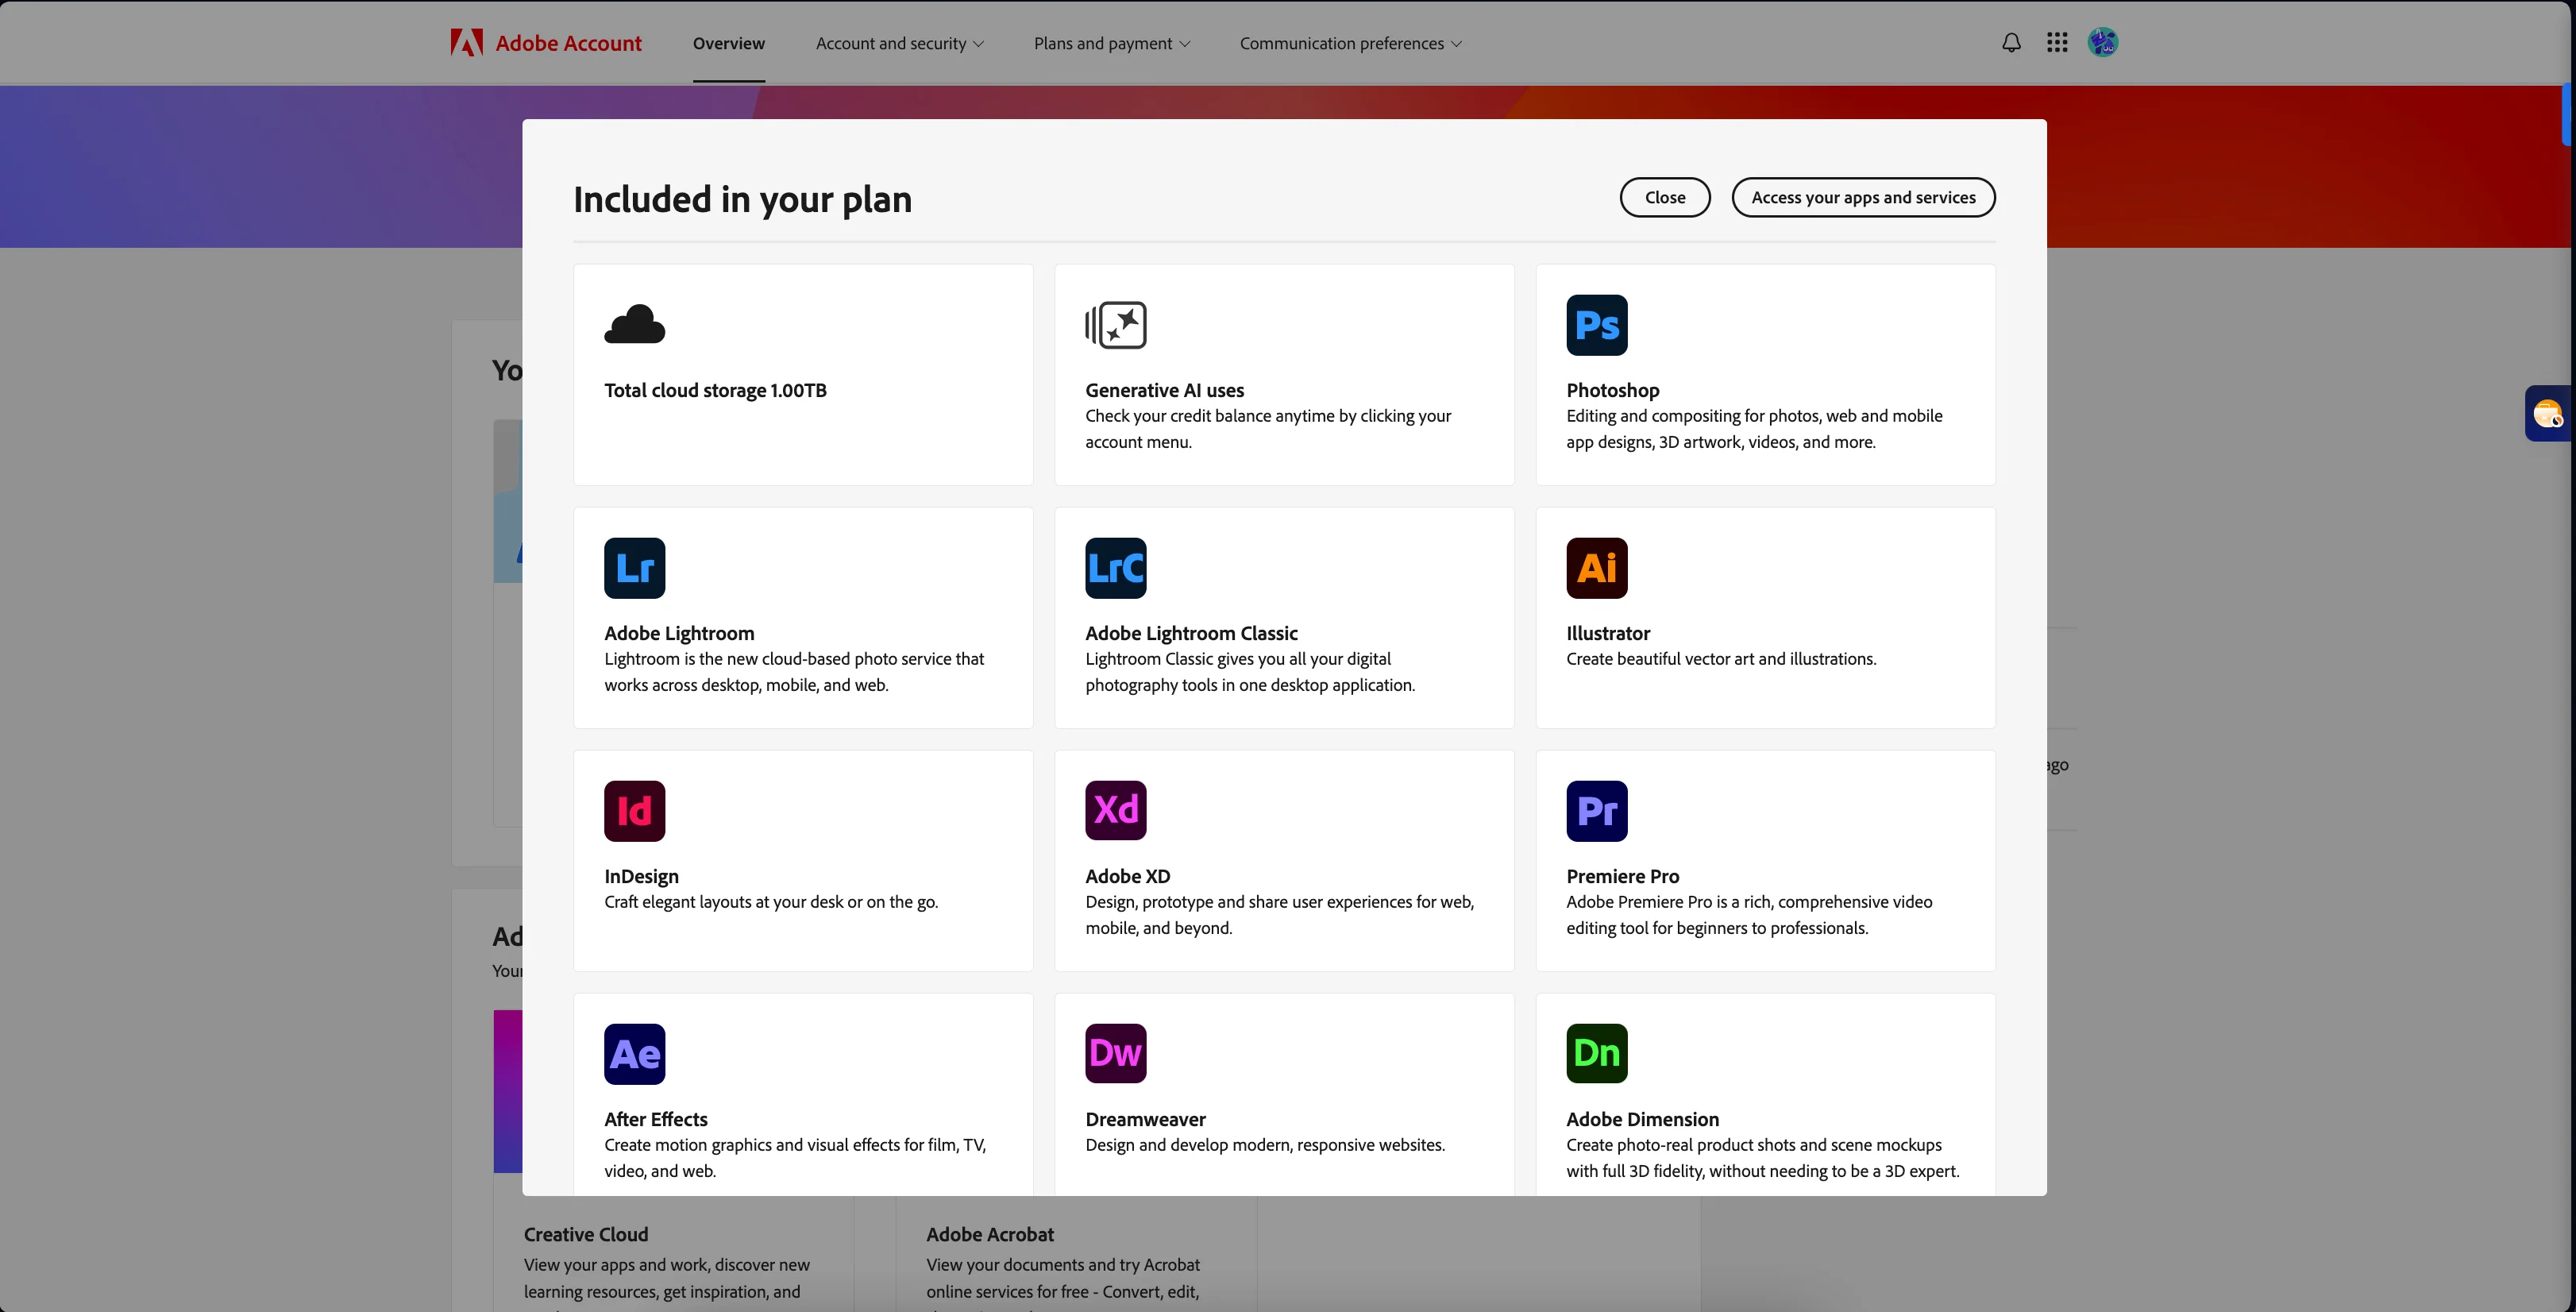Click the InDesign icon
The height and width of the screenshot is (1312, 2576).
pos(634,810)
